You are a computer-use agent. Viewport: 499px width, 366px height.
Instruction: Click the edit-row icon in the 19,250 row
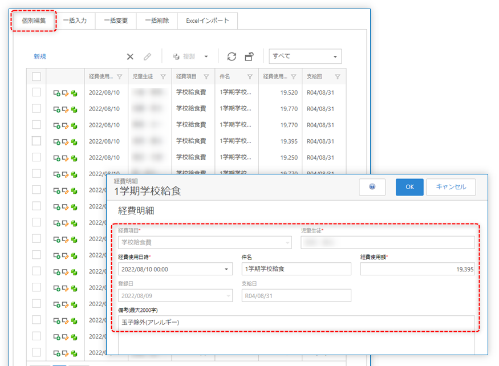pyautogui.click(x=65, y=158)
